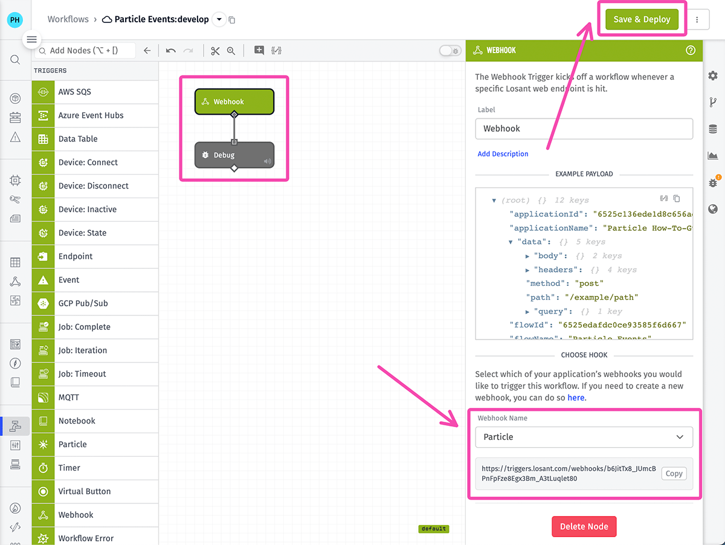This screenshot has width=725, height=545.
Task: Click copy icon next to workflow name
Action: pyautogui.click(x=231, y=20)
